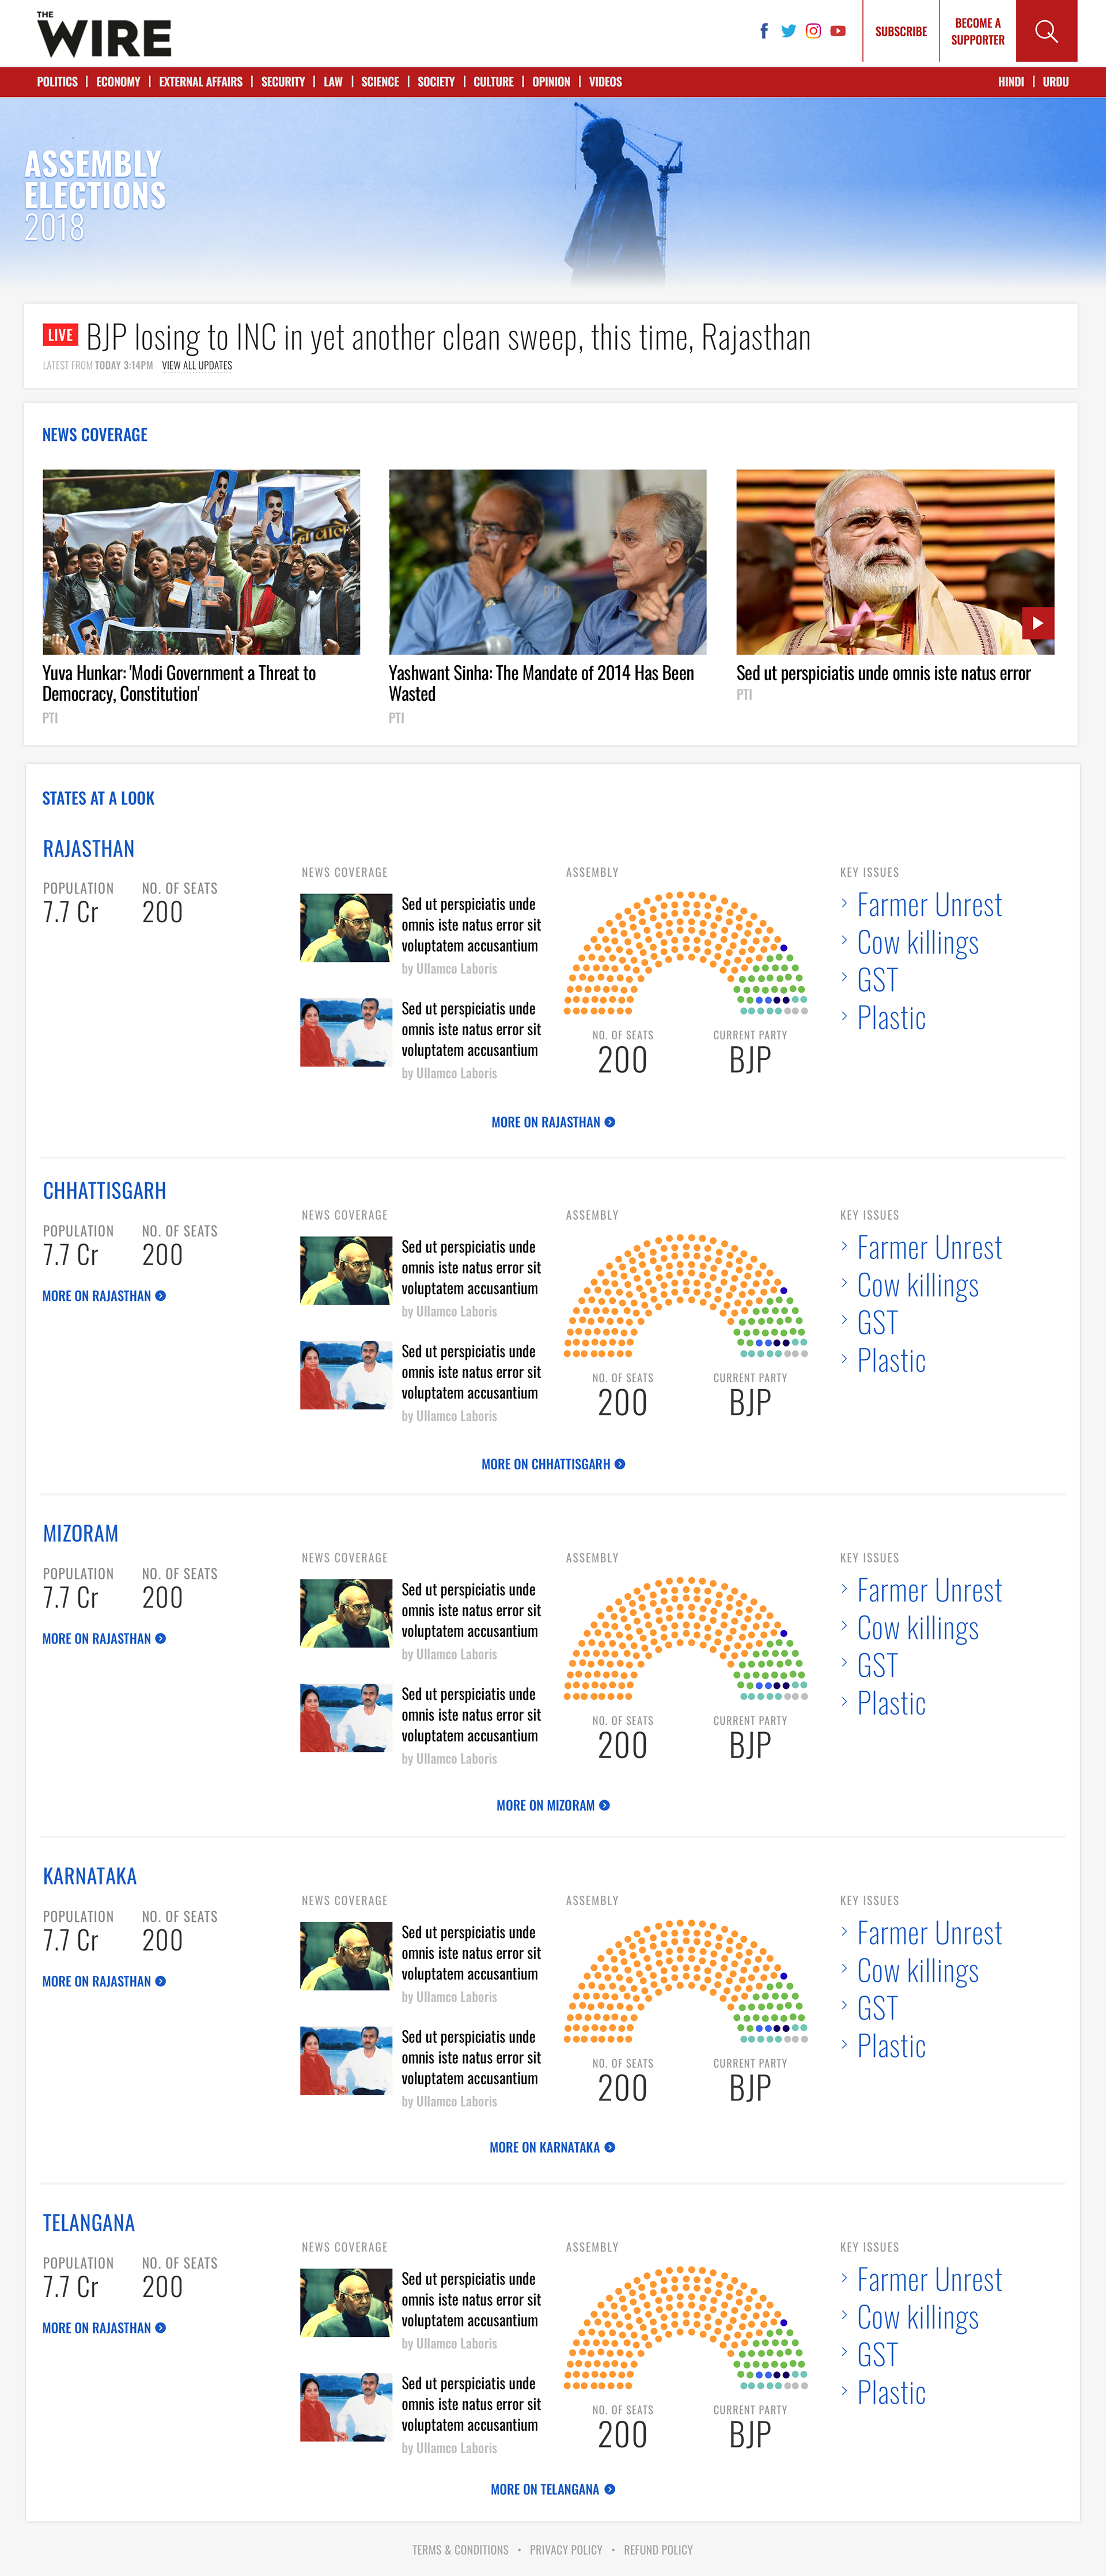Open the Privacy Policy footer link
Screen dimensions: 1106x2576
coord(566,2550)
